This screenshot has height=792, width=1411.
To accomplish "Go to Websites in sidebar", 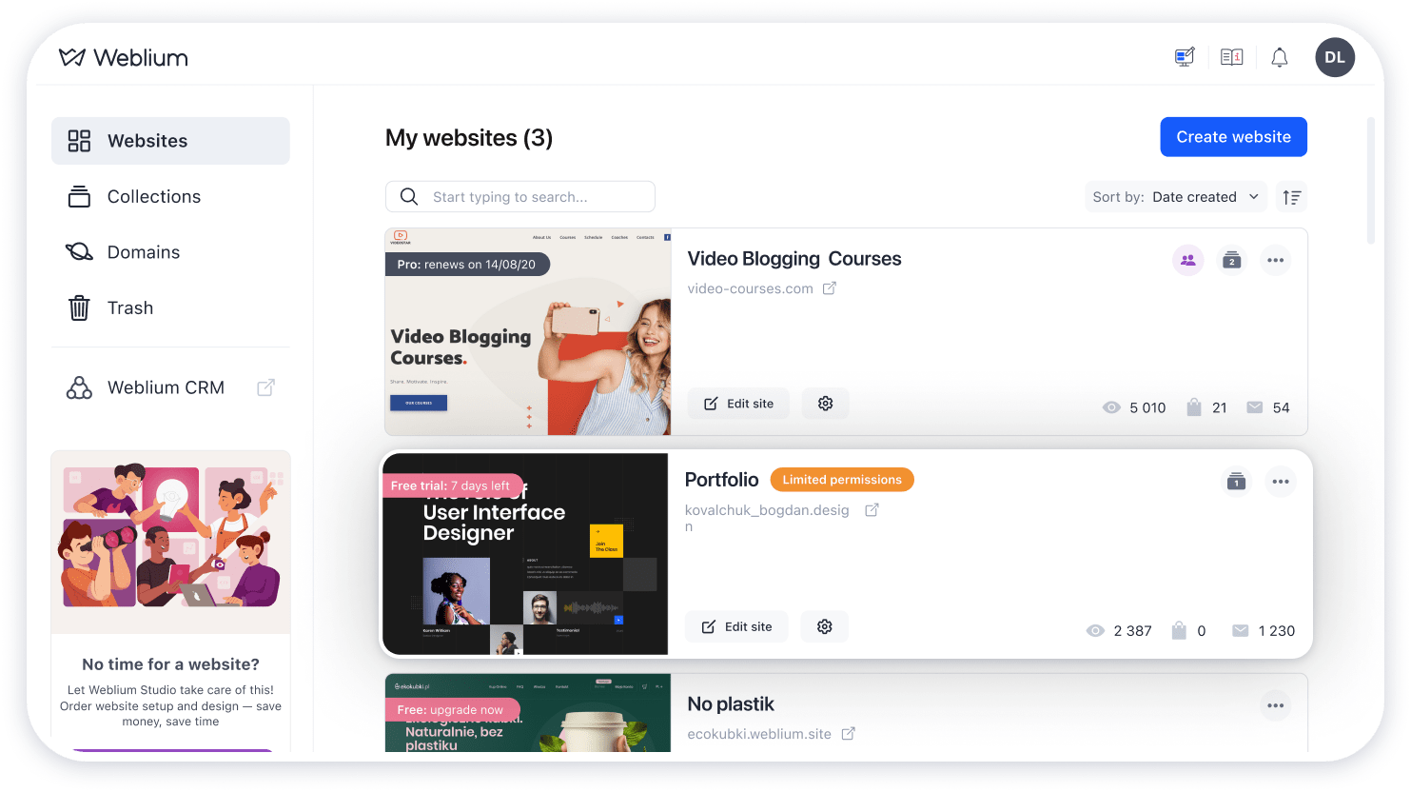I will pyautogui.click(x=170, y=141).
